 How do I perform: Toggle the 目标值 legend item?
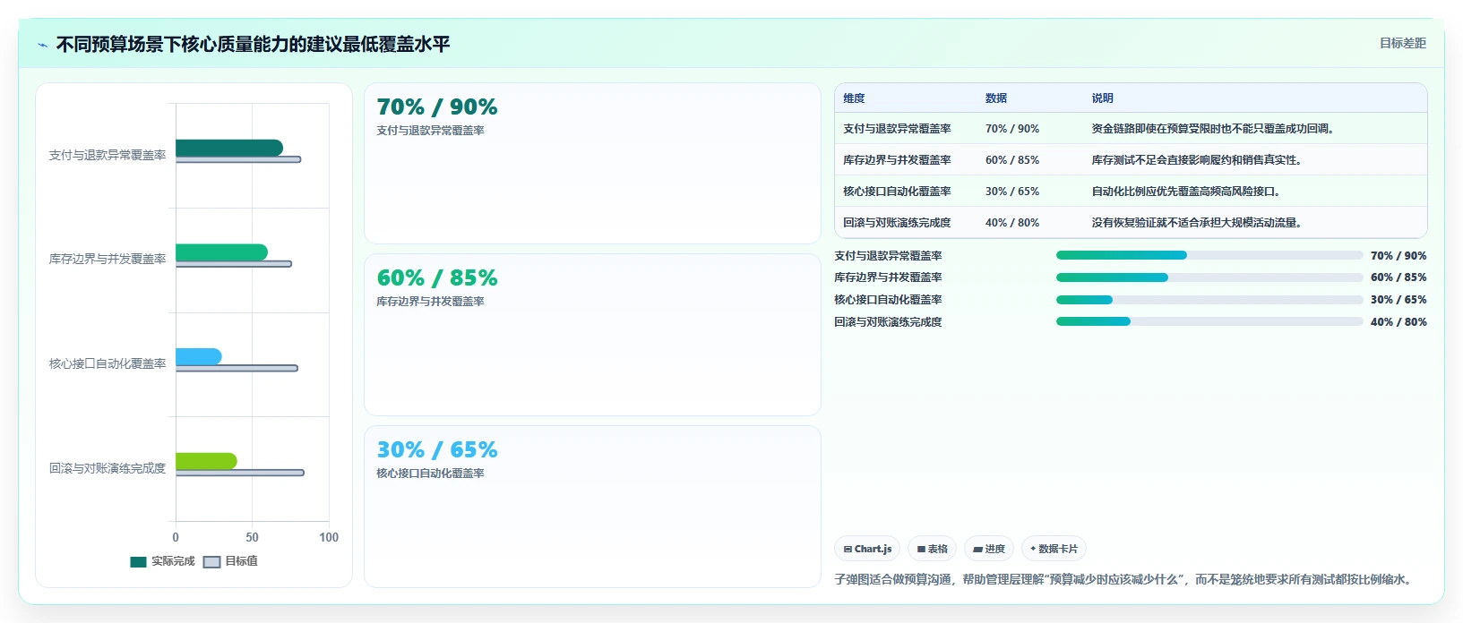[230, 561]
